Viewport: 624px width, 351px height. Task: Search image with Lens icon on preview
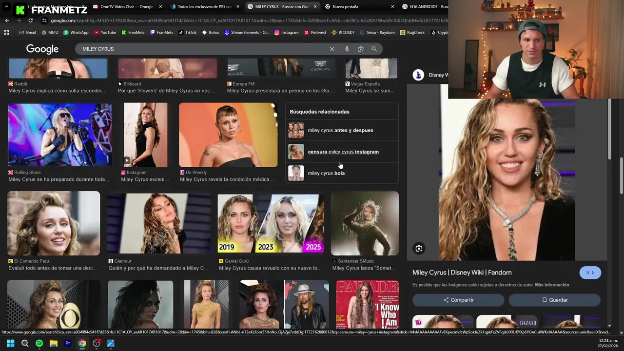tap(419, 249)
